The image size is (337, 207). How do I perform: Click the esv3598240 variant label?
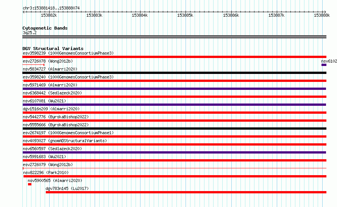pyautogui.click(x=68, y=77)
